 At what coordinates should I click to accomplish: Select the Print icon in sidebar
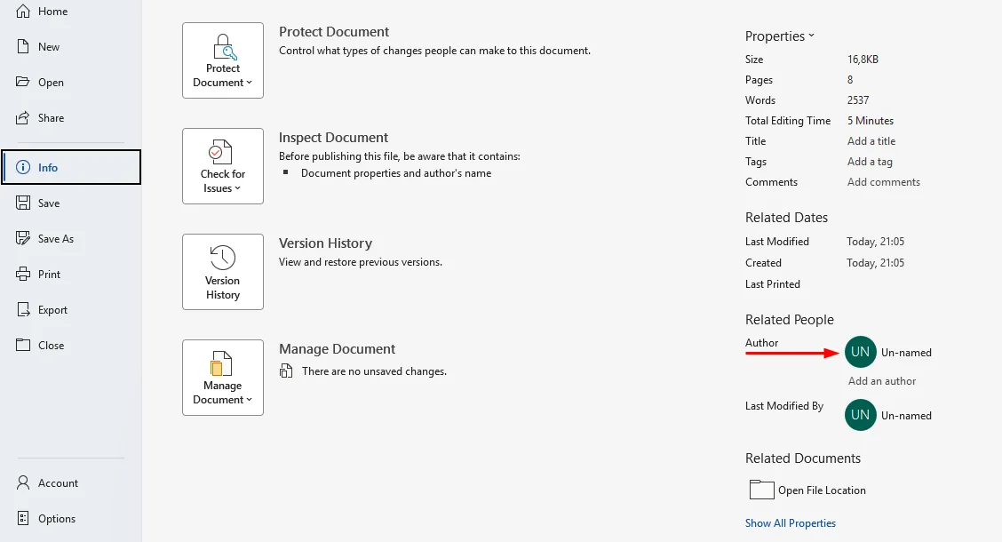click(x=23, y=275)
